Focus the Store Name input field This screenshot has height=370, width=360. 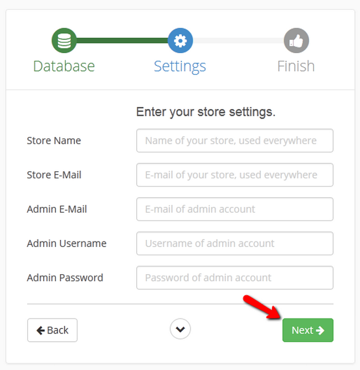click(234, 141)
